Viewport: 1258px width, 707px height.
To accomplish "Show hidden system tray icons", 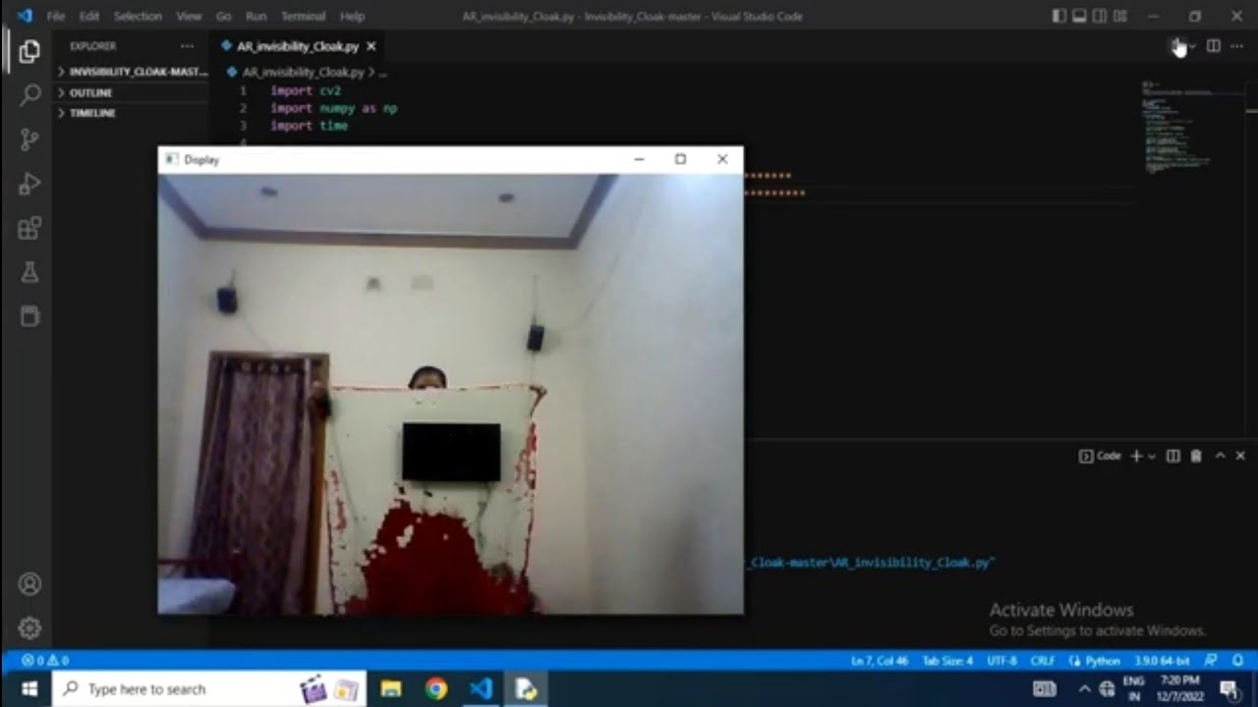I will pyautogui.click(x=1084, y=688).
